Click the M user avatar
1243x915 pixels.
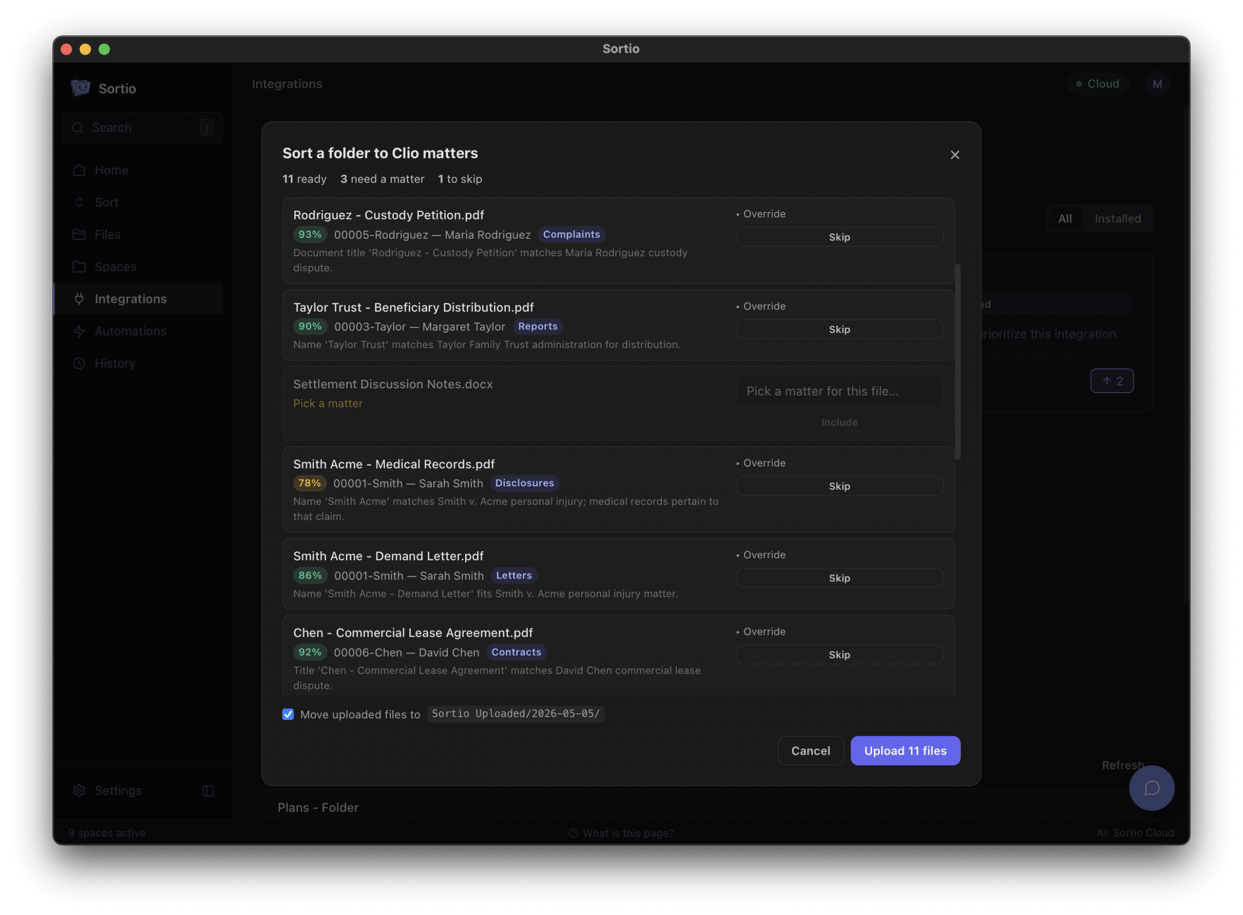pos(1157,84)
